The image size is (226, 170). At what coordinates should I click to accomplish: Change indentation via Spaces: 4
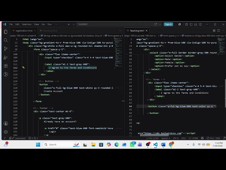click(166, 138)
